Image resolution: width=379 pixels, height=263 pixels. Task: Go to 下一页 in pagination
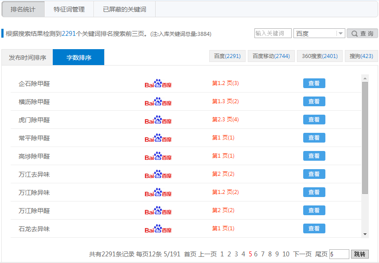click(x=302, y=254)
